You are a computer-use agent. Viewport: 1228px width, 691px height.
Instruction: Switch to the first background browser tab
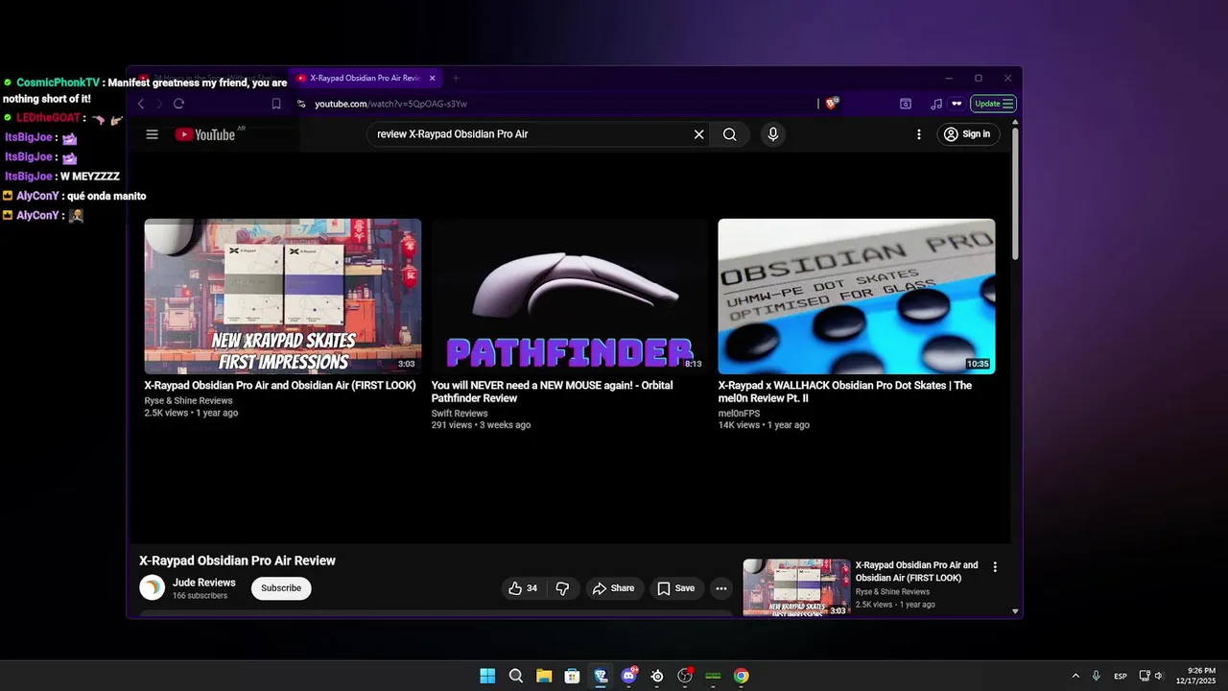pos(208,78)
